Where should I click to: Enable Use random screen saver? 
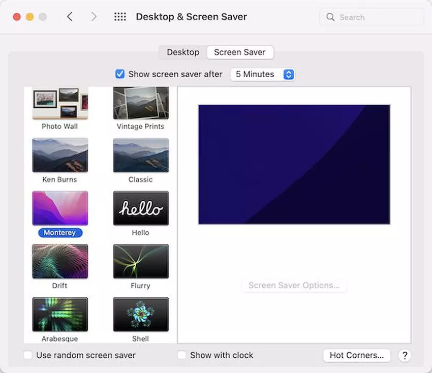[x=28, y=355]
